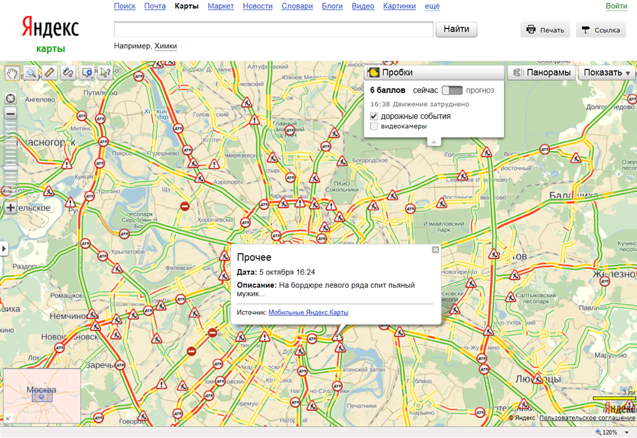Collapse the Москва overview minimap
Image resolution: width=637 pixels, height=438 pixels.
tap(7, 417)
